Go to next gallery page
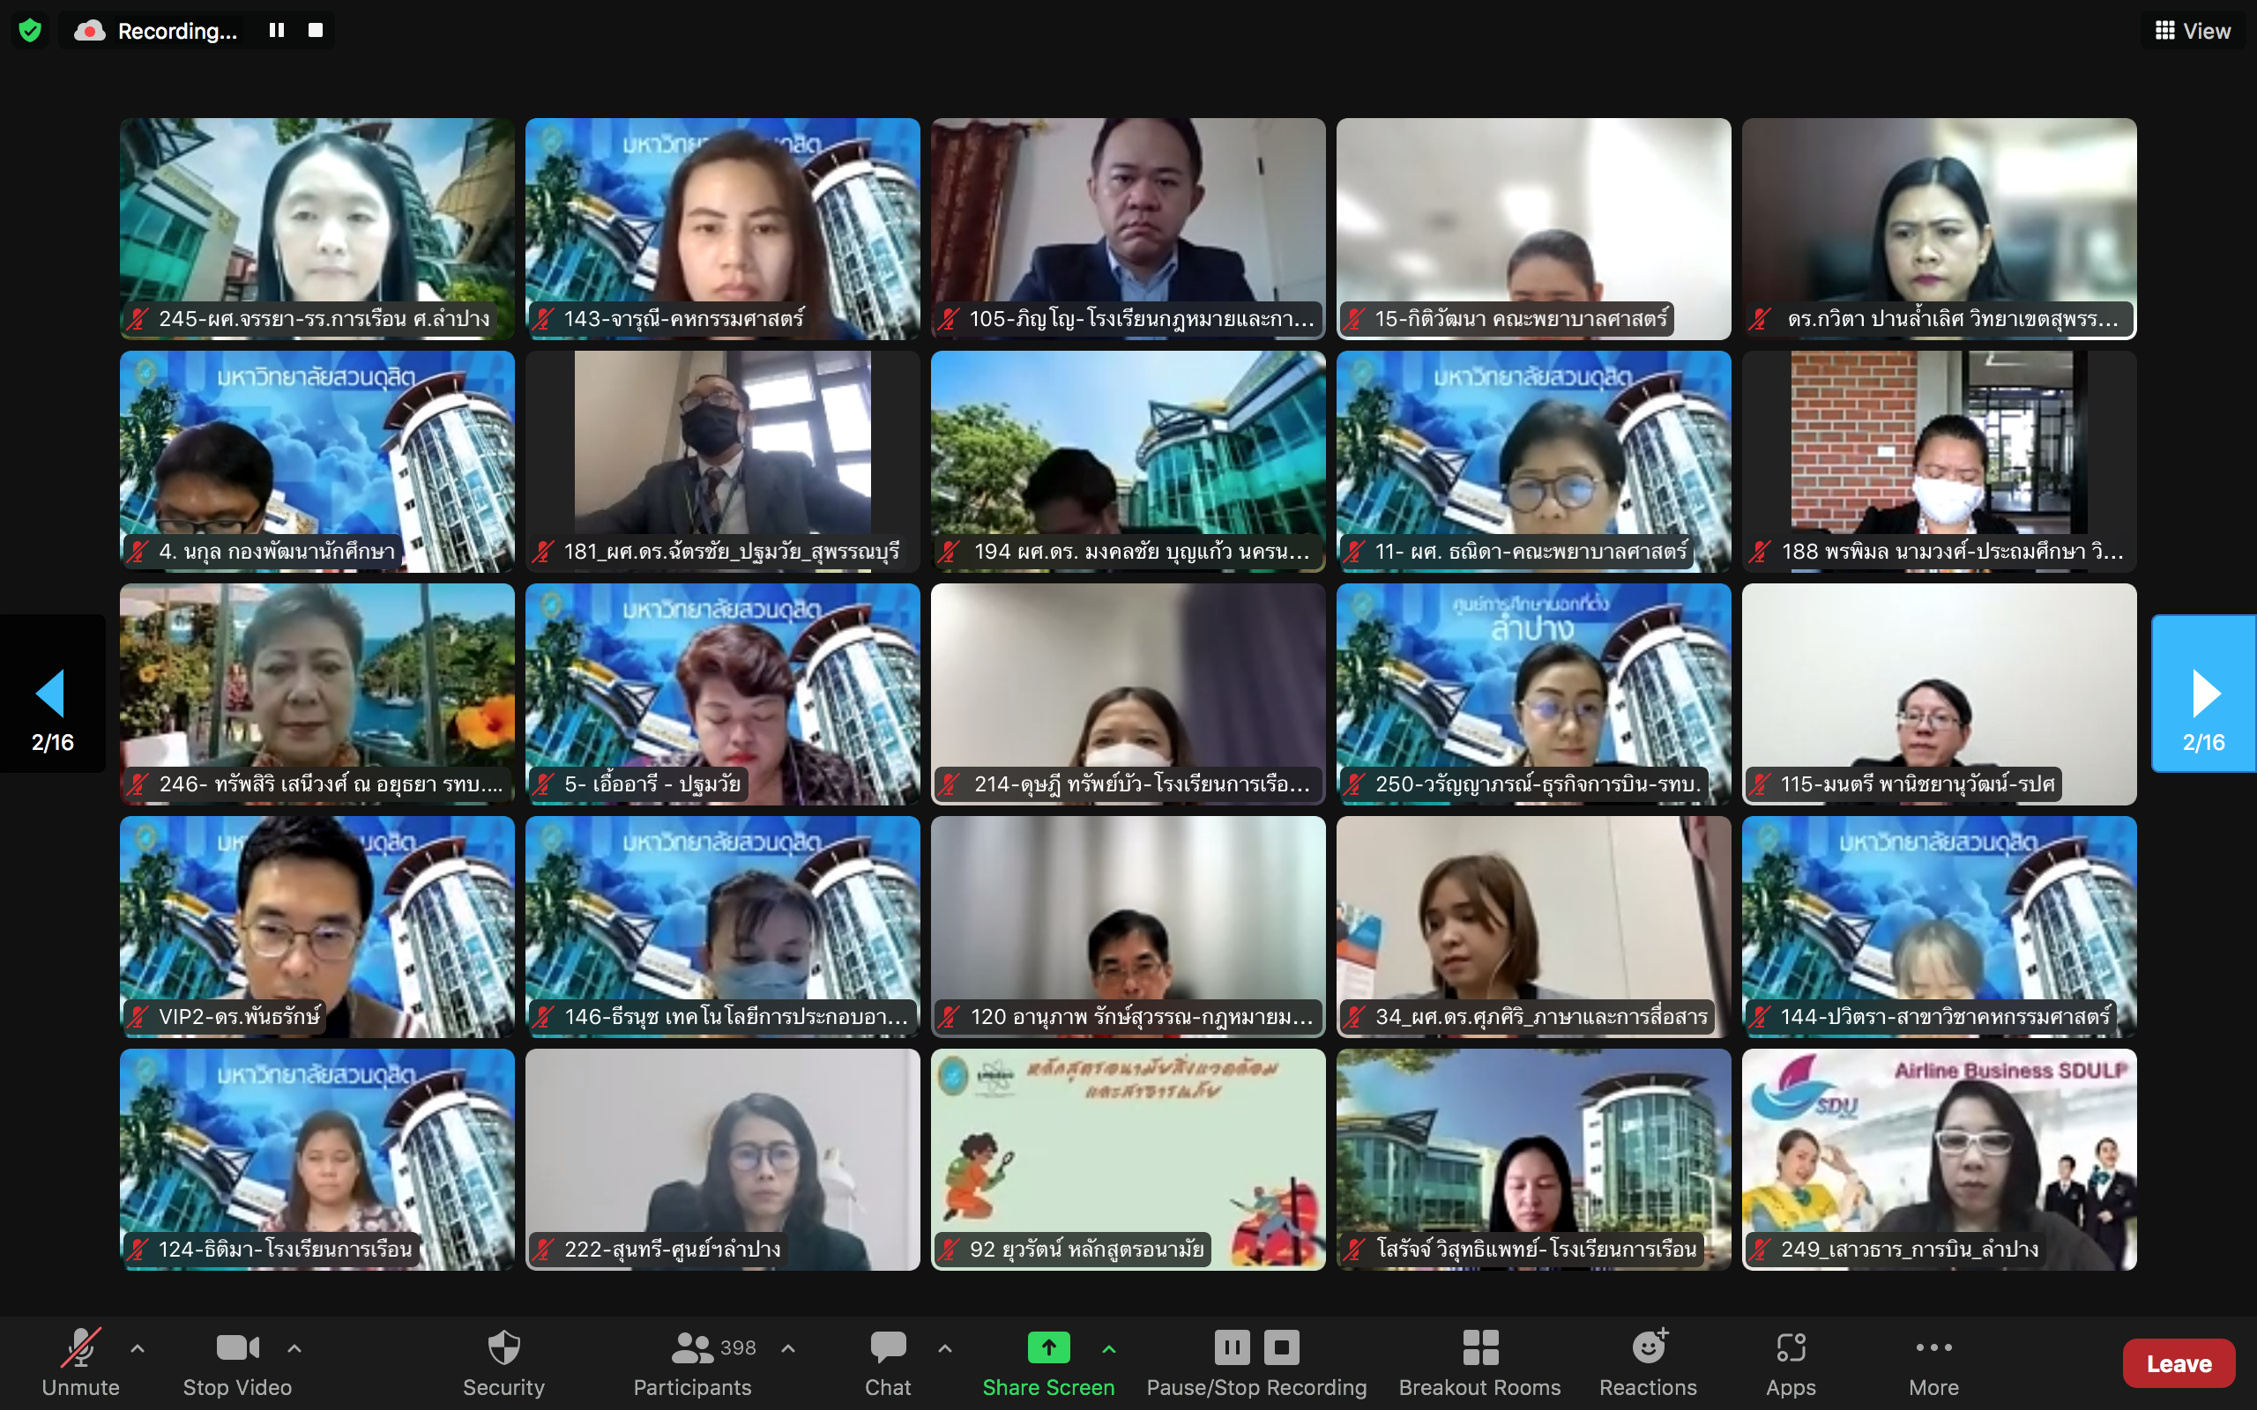This screenshot has width=2257, height=1410. pyautogui.click(x=2204, y=694)
